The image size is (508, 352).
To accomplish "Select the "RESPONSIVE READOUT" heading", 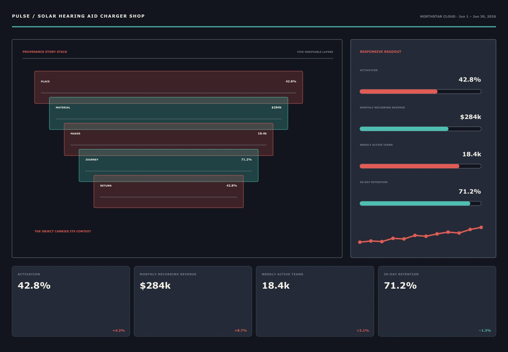I will pyautogui.click(x=381, y=52).
